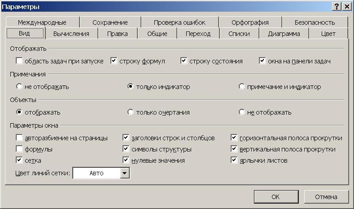
Task: Uncheck строку формул checkbox
Action: [x=114, y=61]
